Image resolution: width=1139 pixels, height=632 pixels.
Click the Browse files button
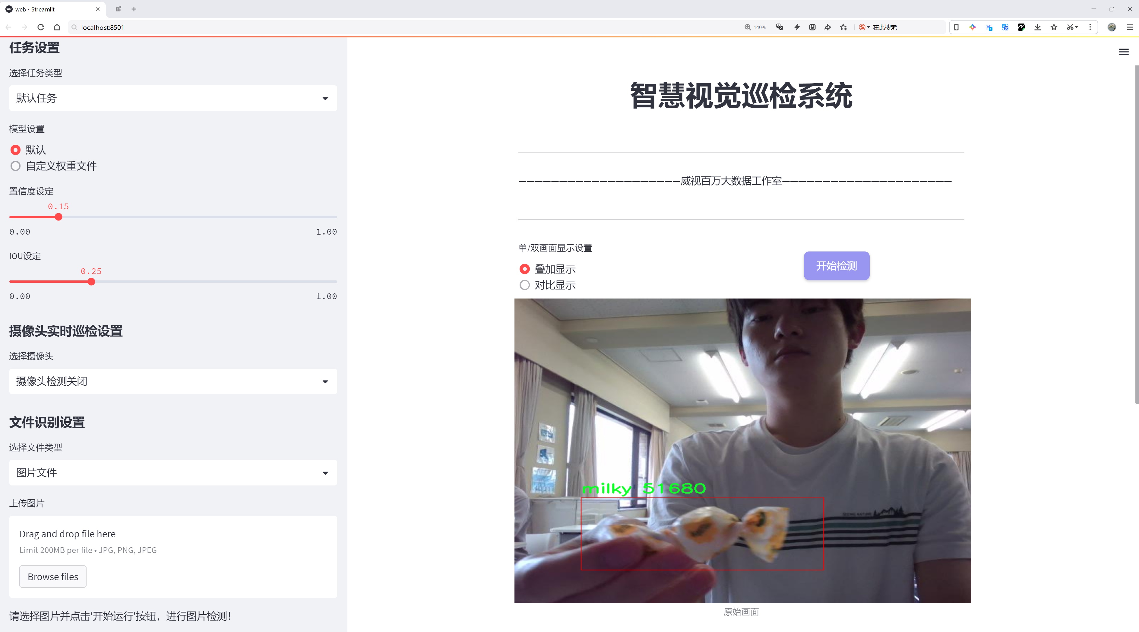52,577
